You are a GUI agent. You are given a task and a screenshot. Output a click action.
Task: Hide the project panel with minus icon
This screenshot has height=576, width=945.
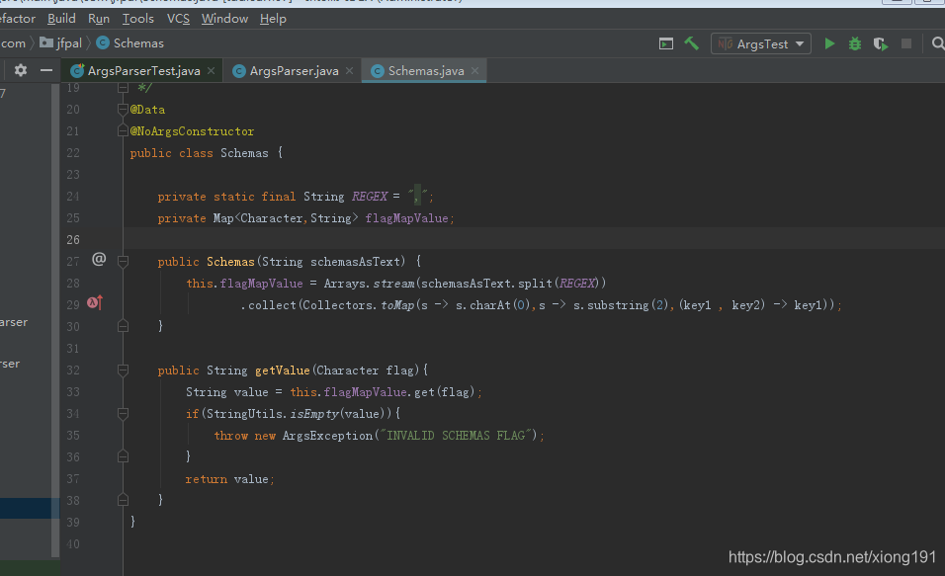[46, 70]
